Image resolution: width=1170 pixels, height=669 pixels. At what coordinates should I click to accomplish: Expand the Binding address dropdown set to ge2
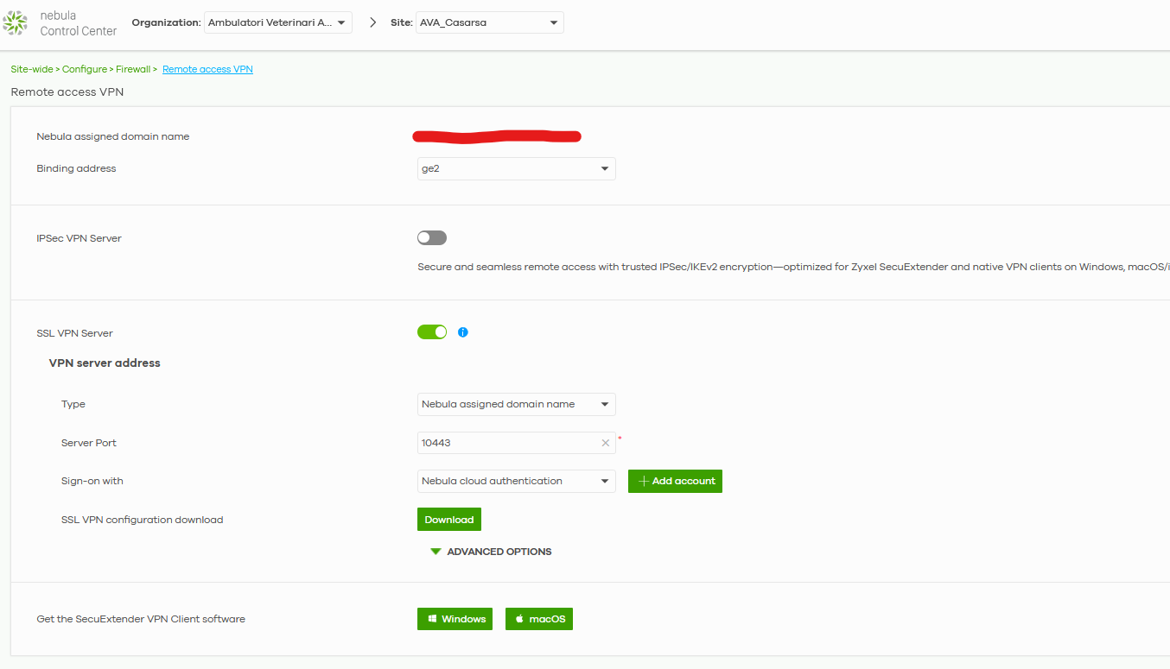(x=517, y=168)
